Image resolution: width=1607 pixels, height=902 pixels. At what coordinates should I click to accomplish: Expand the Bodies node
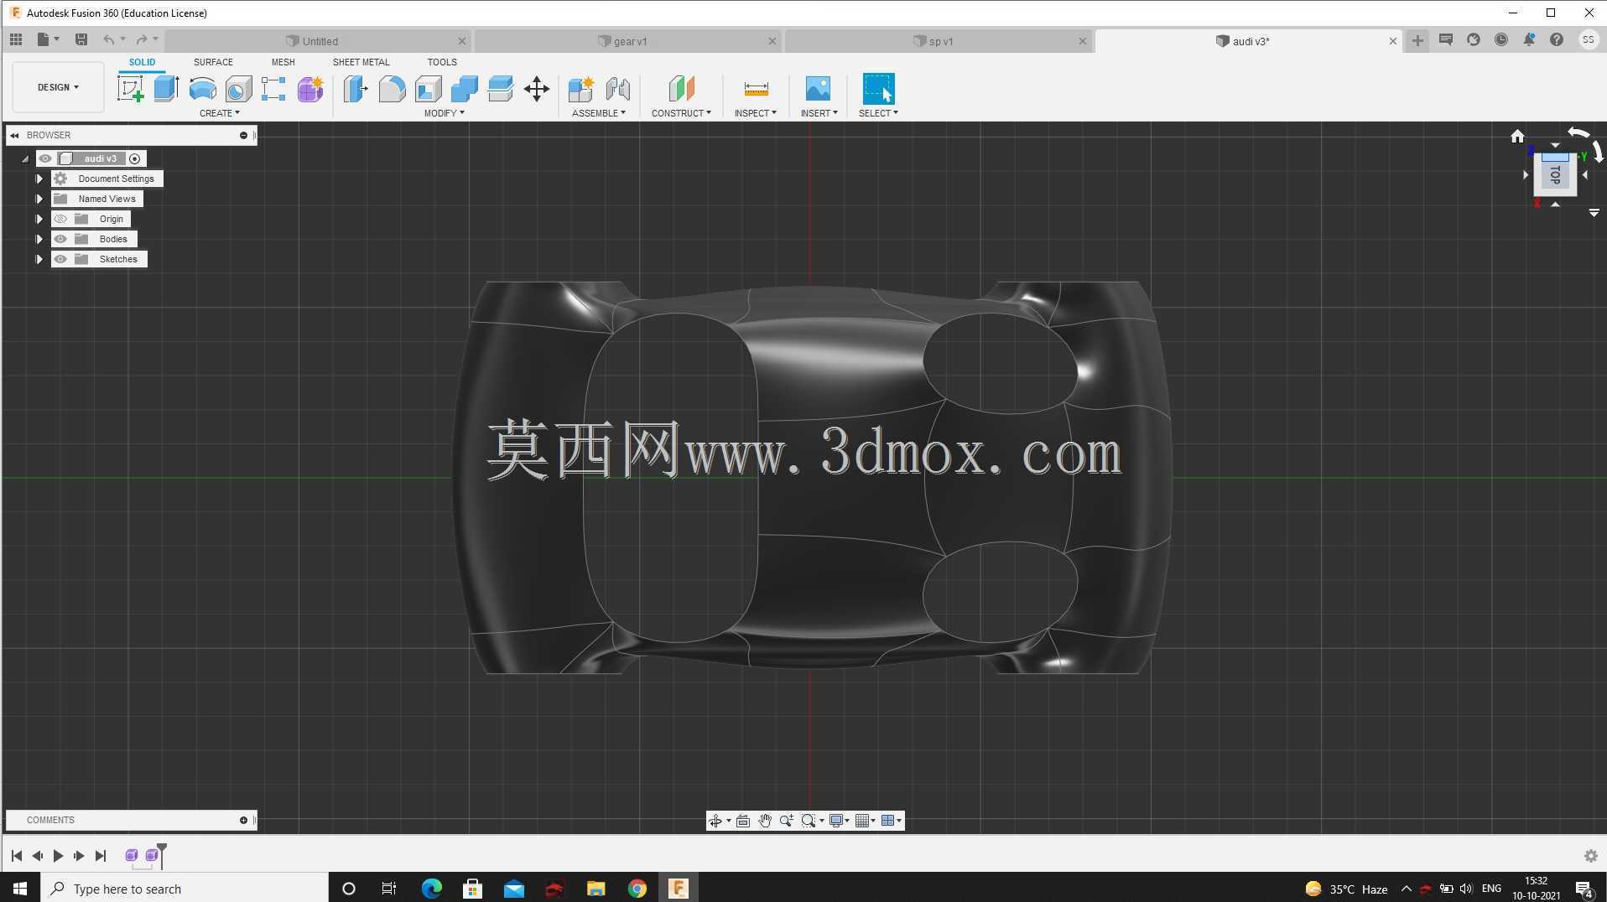pos(39,239)
